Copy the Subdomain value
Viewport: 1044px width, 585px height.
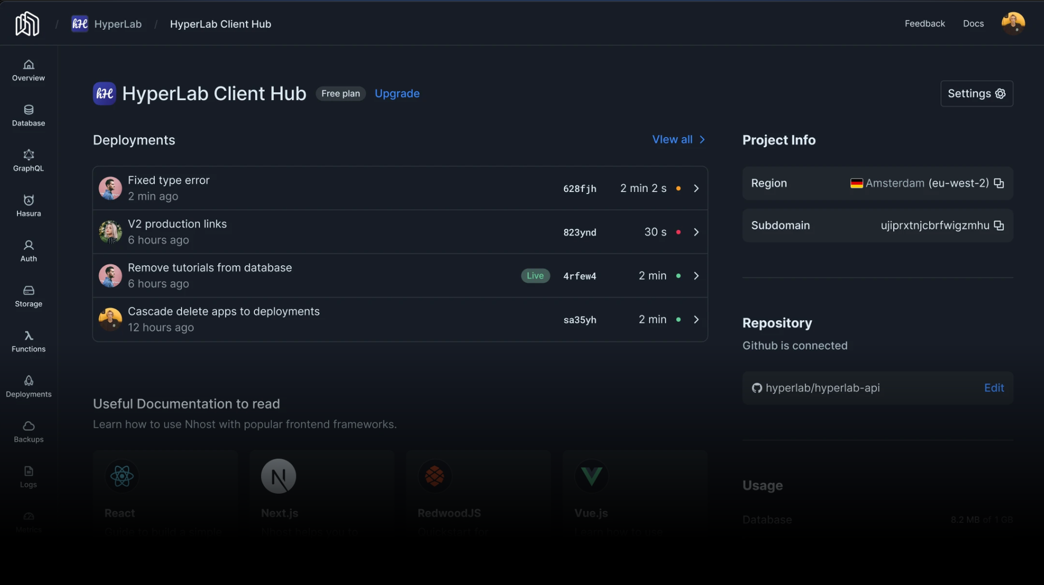click(999, 226)
